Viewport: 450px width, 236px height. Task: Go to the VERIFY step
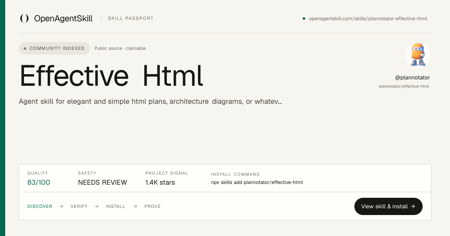tap(79, 206)
